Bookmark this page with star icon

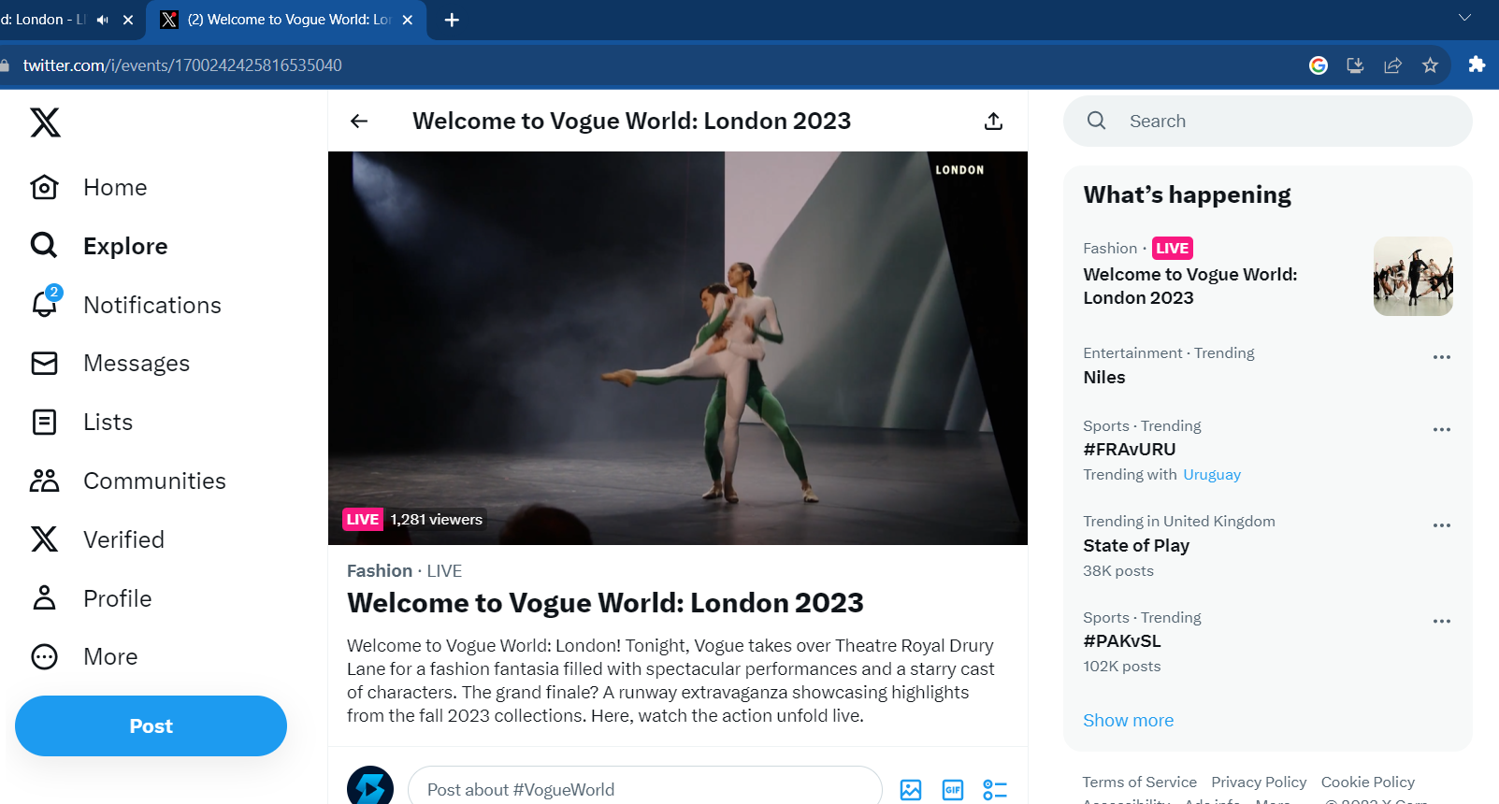tap(1430, 65)
